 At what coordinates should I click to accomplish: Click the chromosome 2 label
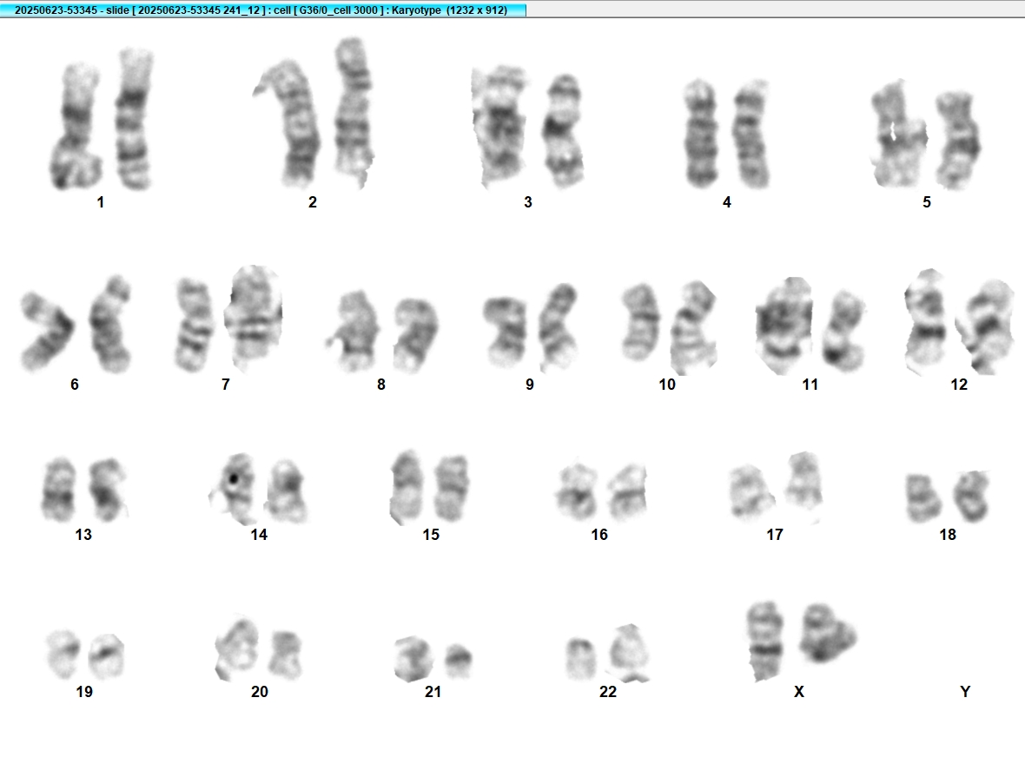pyautogui.click(x=313, y=202)
